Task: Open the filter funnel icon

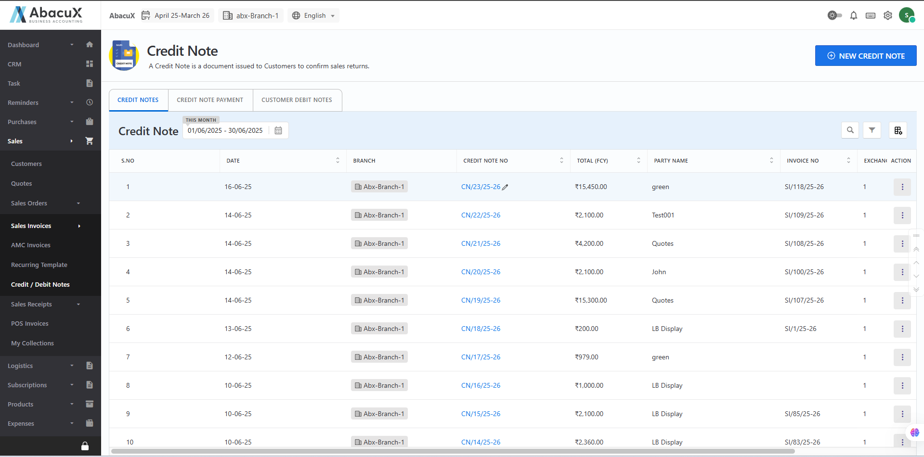Action: 872,130
